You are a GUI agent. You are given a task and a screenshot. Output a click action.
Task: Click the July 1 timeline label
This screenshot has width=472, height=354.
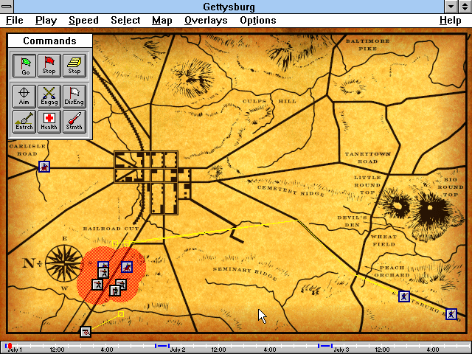tap(15, 350)
